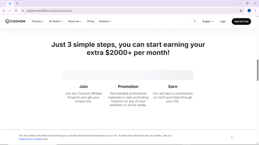Open the Chrome three-dot menu
The image size is (259, 145).
tap(255, 11)
